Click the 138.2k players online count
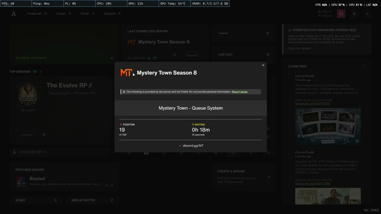 click(x=325, y=12)
